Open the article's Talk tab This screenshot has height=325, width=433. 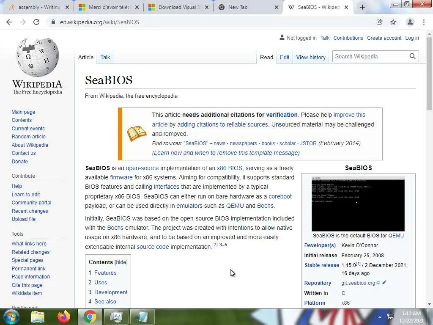[x=105, y=57]
